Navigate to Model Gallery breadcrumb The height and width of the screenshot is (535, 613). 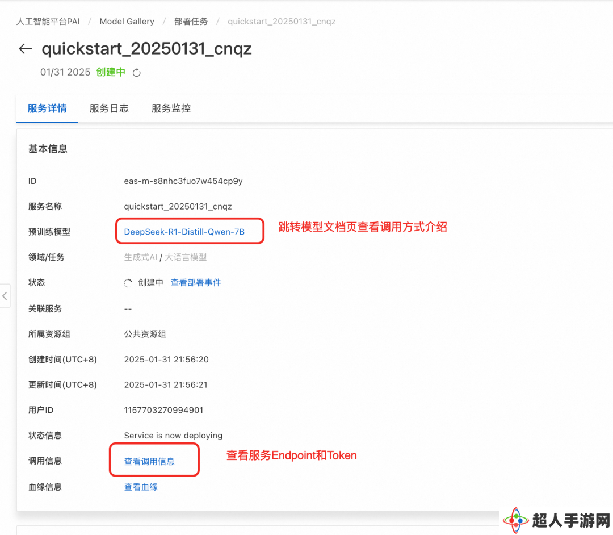pos(127,22)
